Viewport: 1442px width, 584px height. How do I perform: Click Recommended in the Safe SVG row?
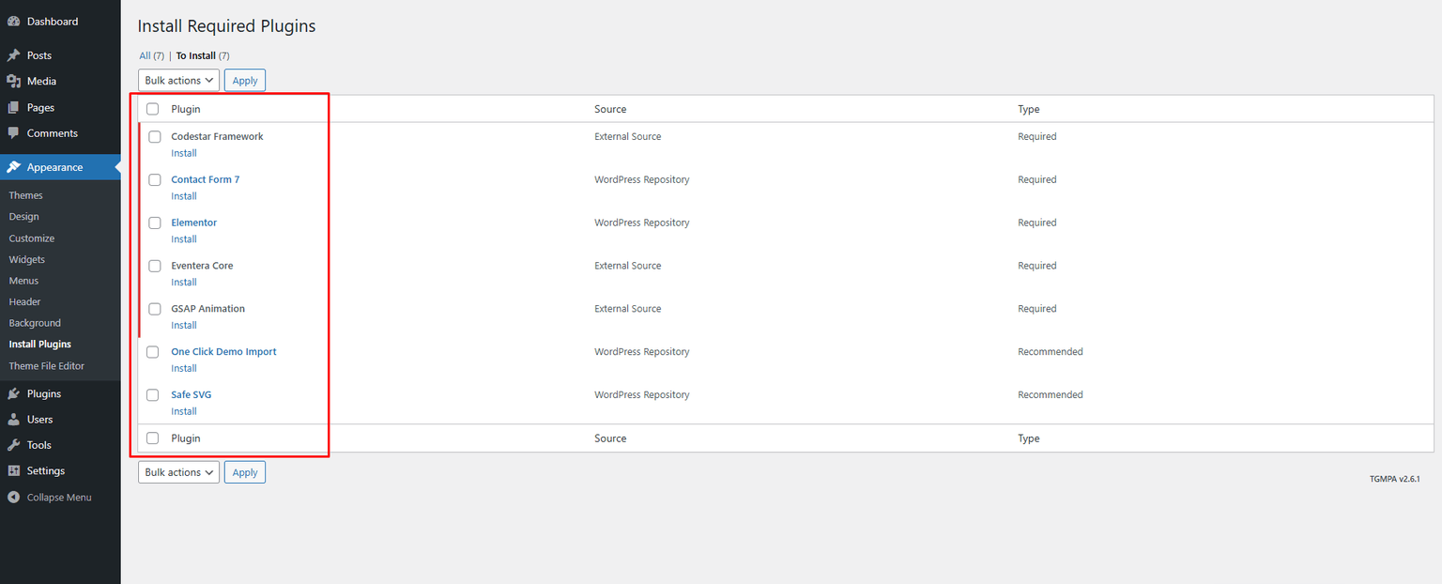click(x=1051, y=395)
